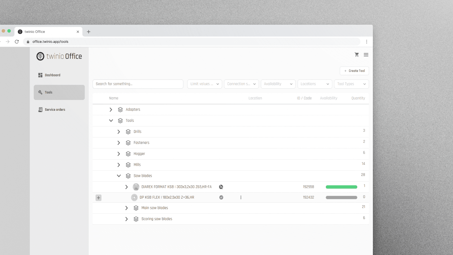Click the tool thumbnail icon for DIAREX FORMAT KSB
Screen dimensions: 453x255
[x=136, y=187]
